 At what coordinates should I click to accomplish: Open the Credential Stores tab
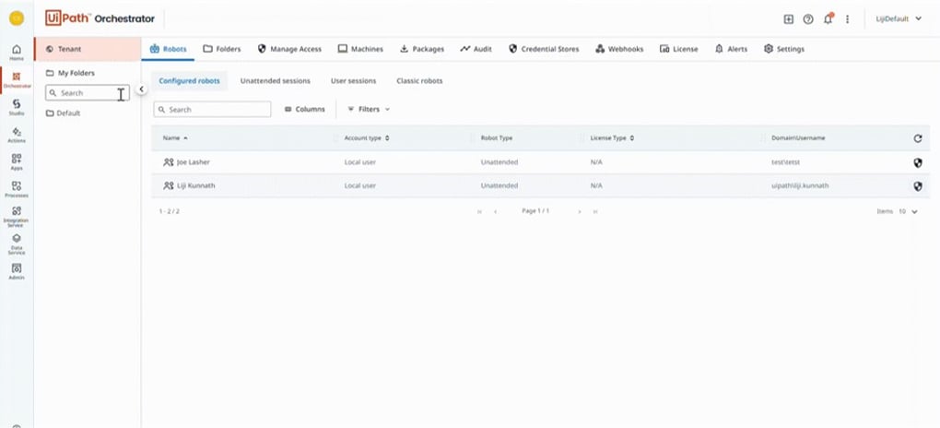544,49
